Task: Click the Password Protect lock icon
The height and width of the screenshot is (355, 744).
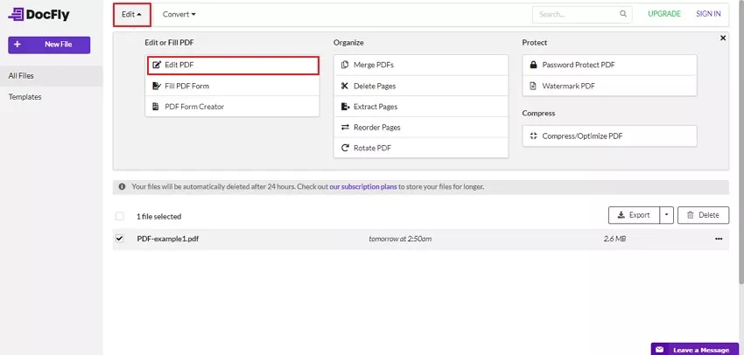Action: click(533, 65)
